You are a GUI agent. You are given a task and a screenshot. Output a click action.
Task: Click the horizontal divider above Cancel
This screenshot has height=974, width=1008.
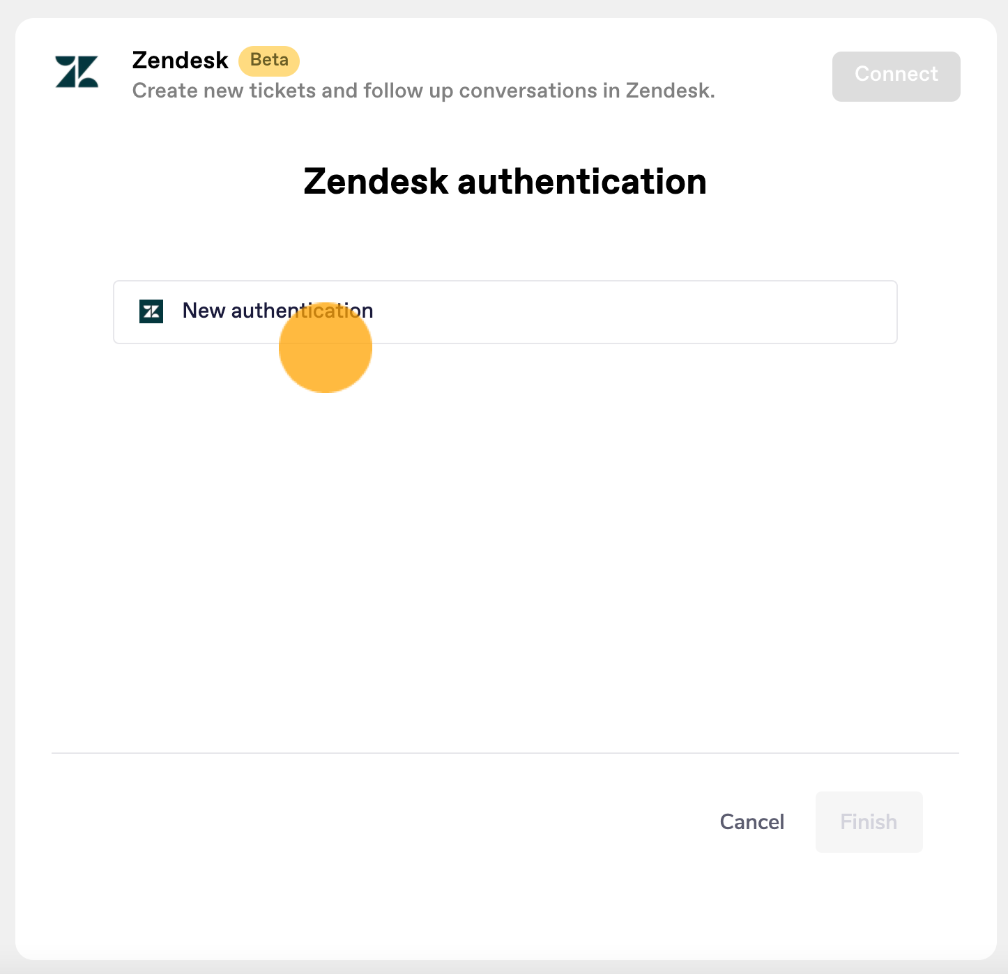505,752
